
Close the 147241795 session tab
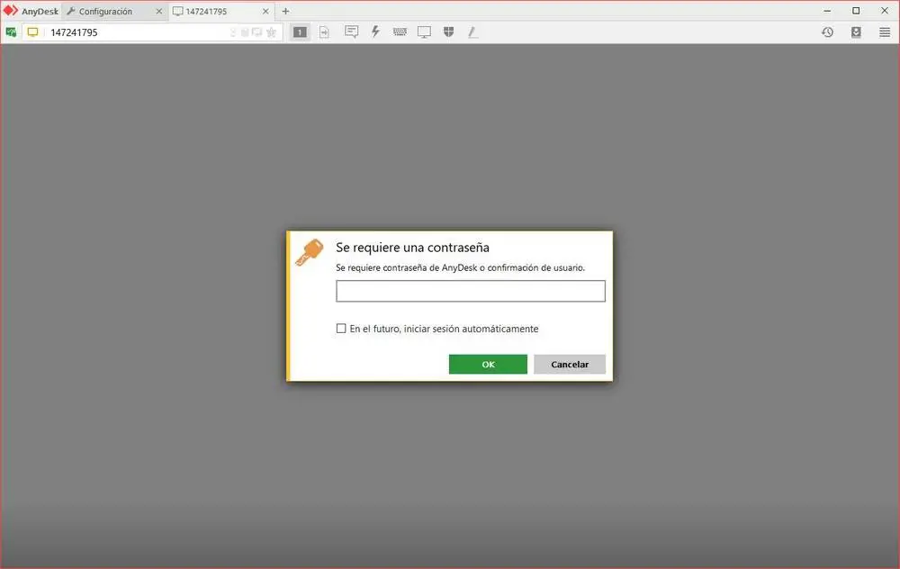click(x=265, y=12)
